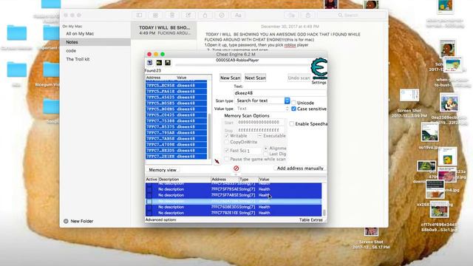Select the TODAY I WILL BE SHO... note
The height and width of the screenshot is (266, 473).
pyautogui.click(x=164, y=30)
